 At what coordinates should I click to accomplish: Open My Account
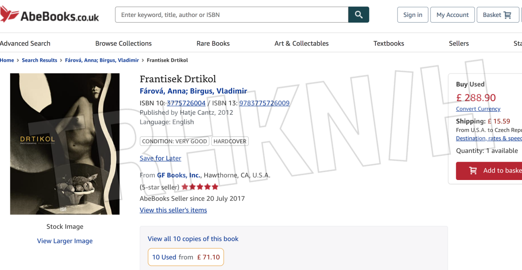click(452, 15)
